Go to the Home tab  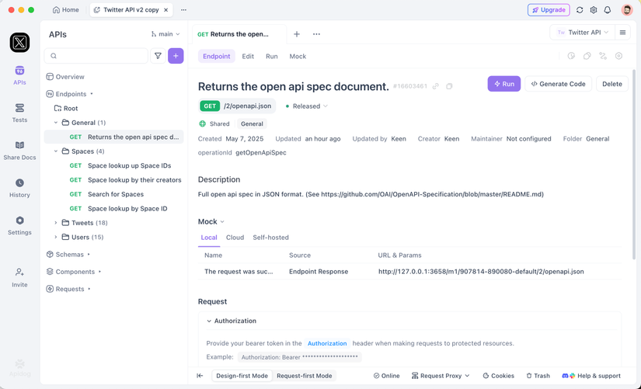click(x=66, y=10)
